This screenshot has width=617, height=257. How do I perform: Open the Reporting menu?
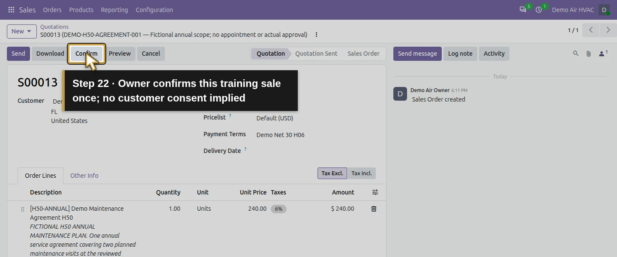(x=114, y=9)
